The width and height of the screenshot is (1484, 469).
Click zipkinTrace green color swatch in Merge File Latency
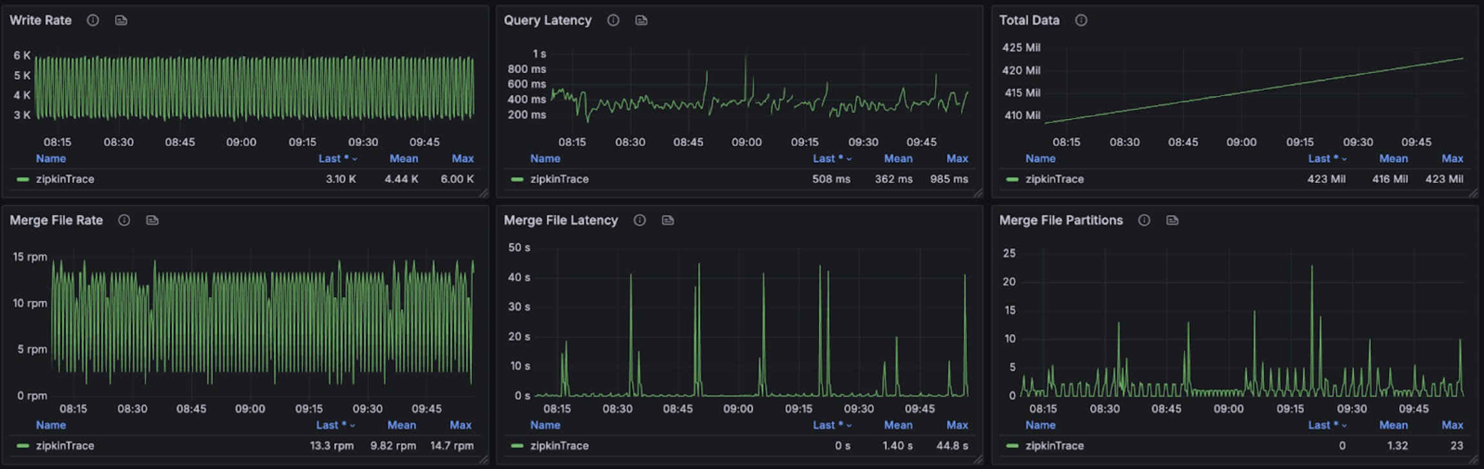[x=517, y=446]
